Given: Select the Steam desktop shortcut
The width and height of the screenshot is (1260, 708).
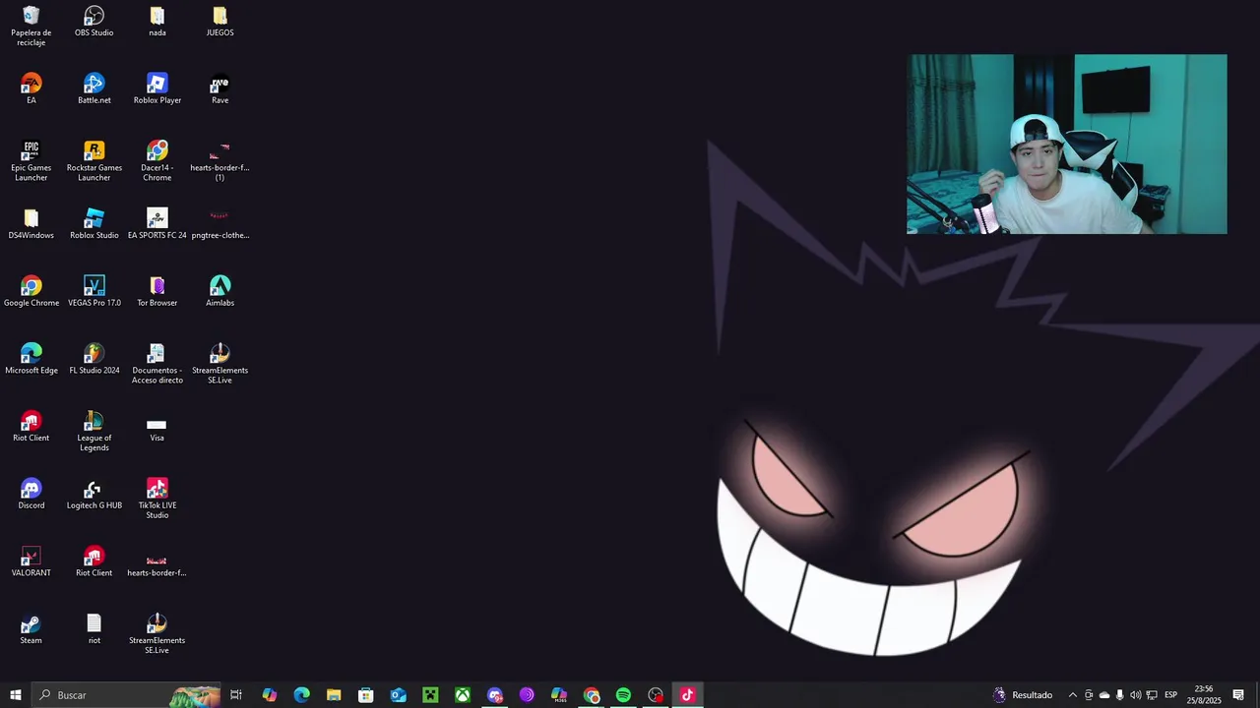Looking at the screenshot, I should (31, 629).
